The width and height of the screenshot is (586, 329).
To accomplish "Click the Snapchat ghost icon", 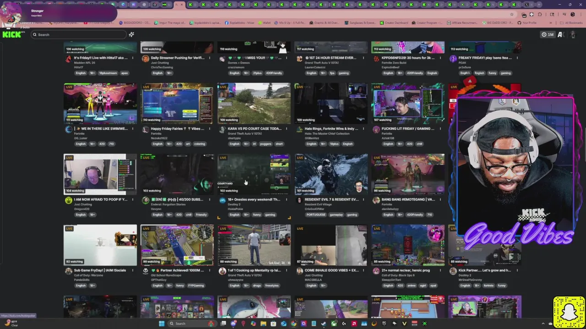I will pyautogui.click(x=569, y=312).
